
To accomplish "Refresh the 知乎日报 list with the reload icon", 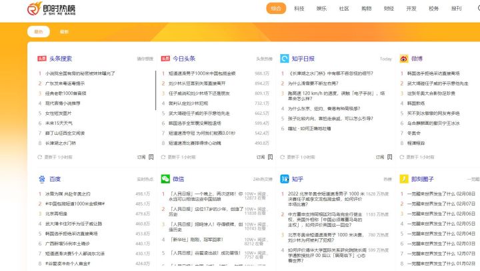I will pyautogui.click(x=282, y=157).
